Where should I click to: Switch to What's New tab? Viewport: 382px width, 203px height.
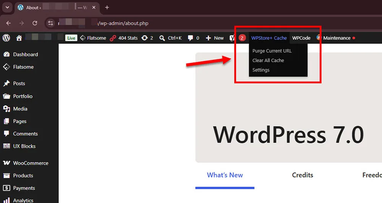click(x=225, y=175)
